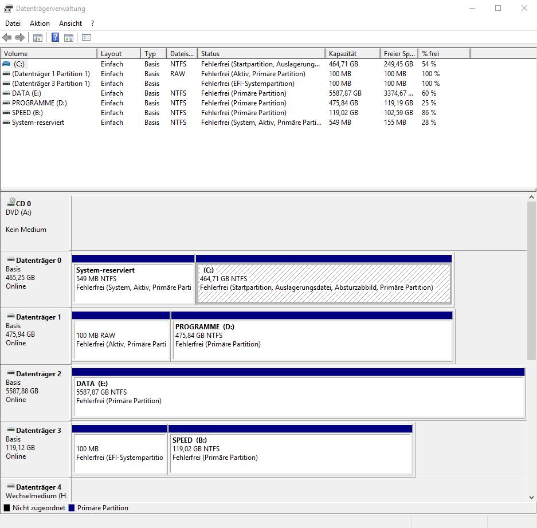Viewport: 537px width, 528px height.
Task: Maximize the Datenträgerverwaltung window
Action: [498, 8]
